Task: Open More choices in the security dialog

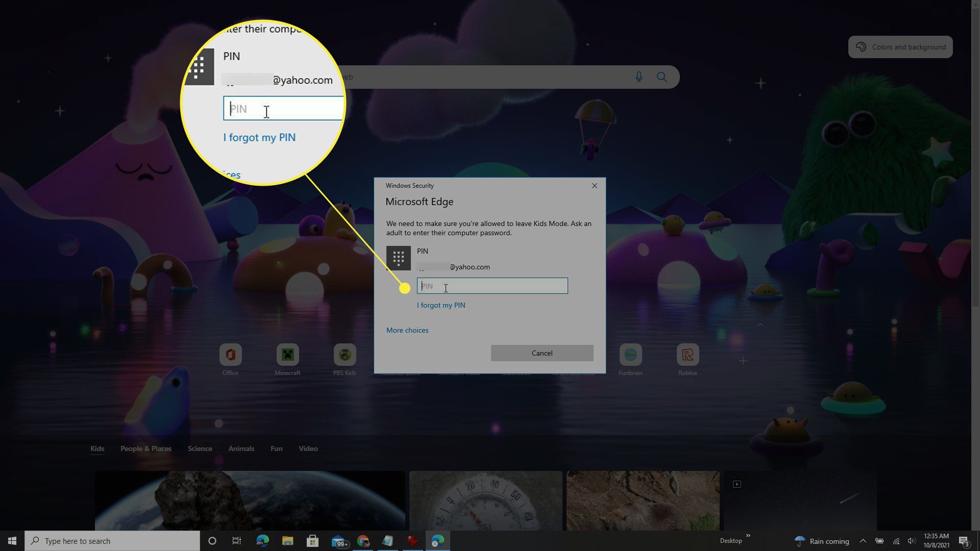Action: click(407, 330)
